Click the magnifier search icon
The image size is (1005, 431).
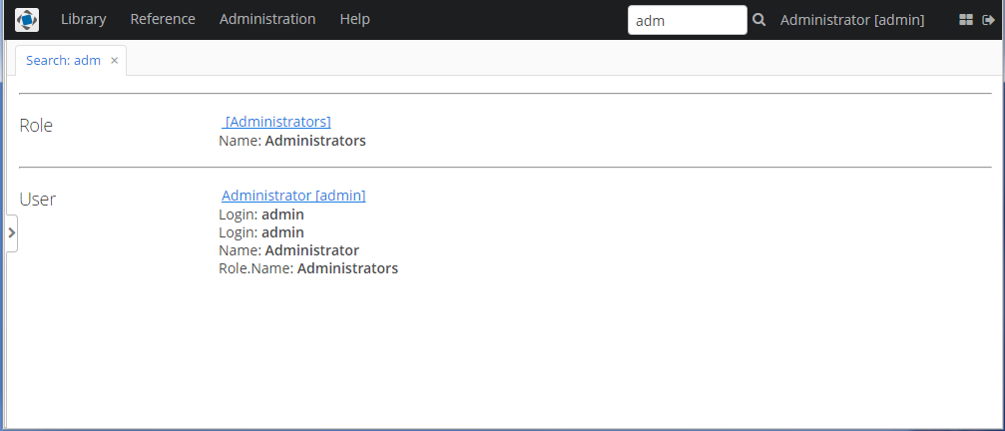[x=759, y=20]
